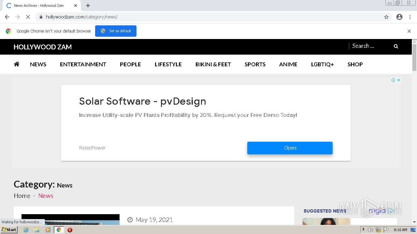Image resolution: width=417 pixels, height=234 pixels.
Task: Open the Chrome profile avatar icon
Action: 399,17
